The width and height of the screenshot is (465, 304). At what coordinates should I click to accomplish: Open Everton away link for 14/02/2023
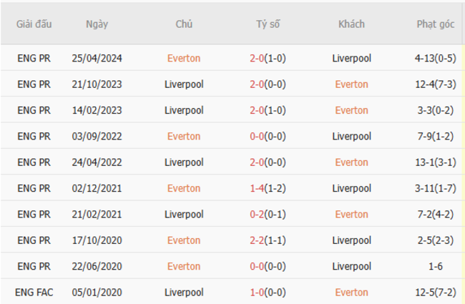(351, 110)
